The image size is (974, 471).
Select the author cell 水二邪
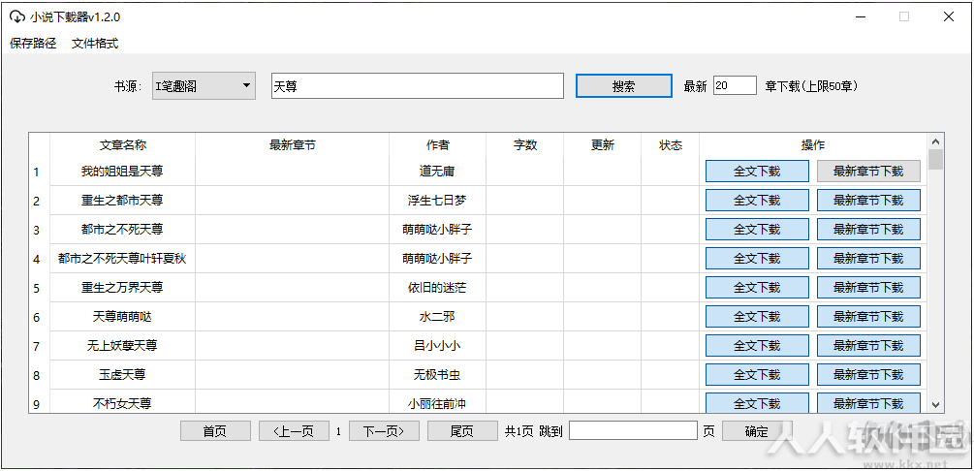pyautogui.click(x=438, y=316)
